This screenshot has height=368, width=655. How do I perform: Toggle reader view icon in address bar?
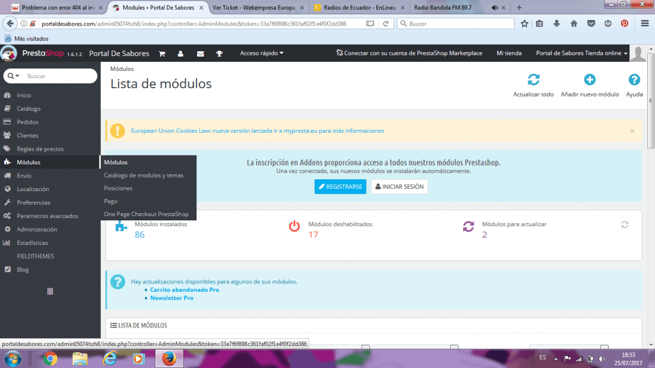pos(370,24)
